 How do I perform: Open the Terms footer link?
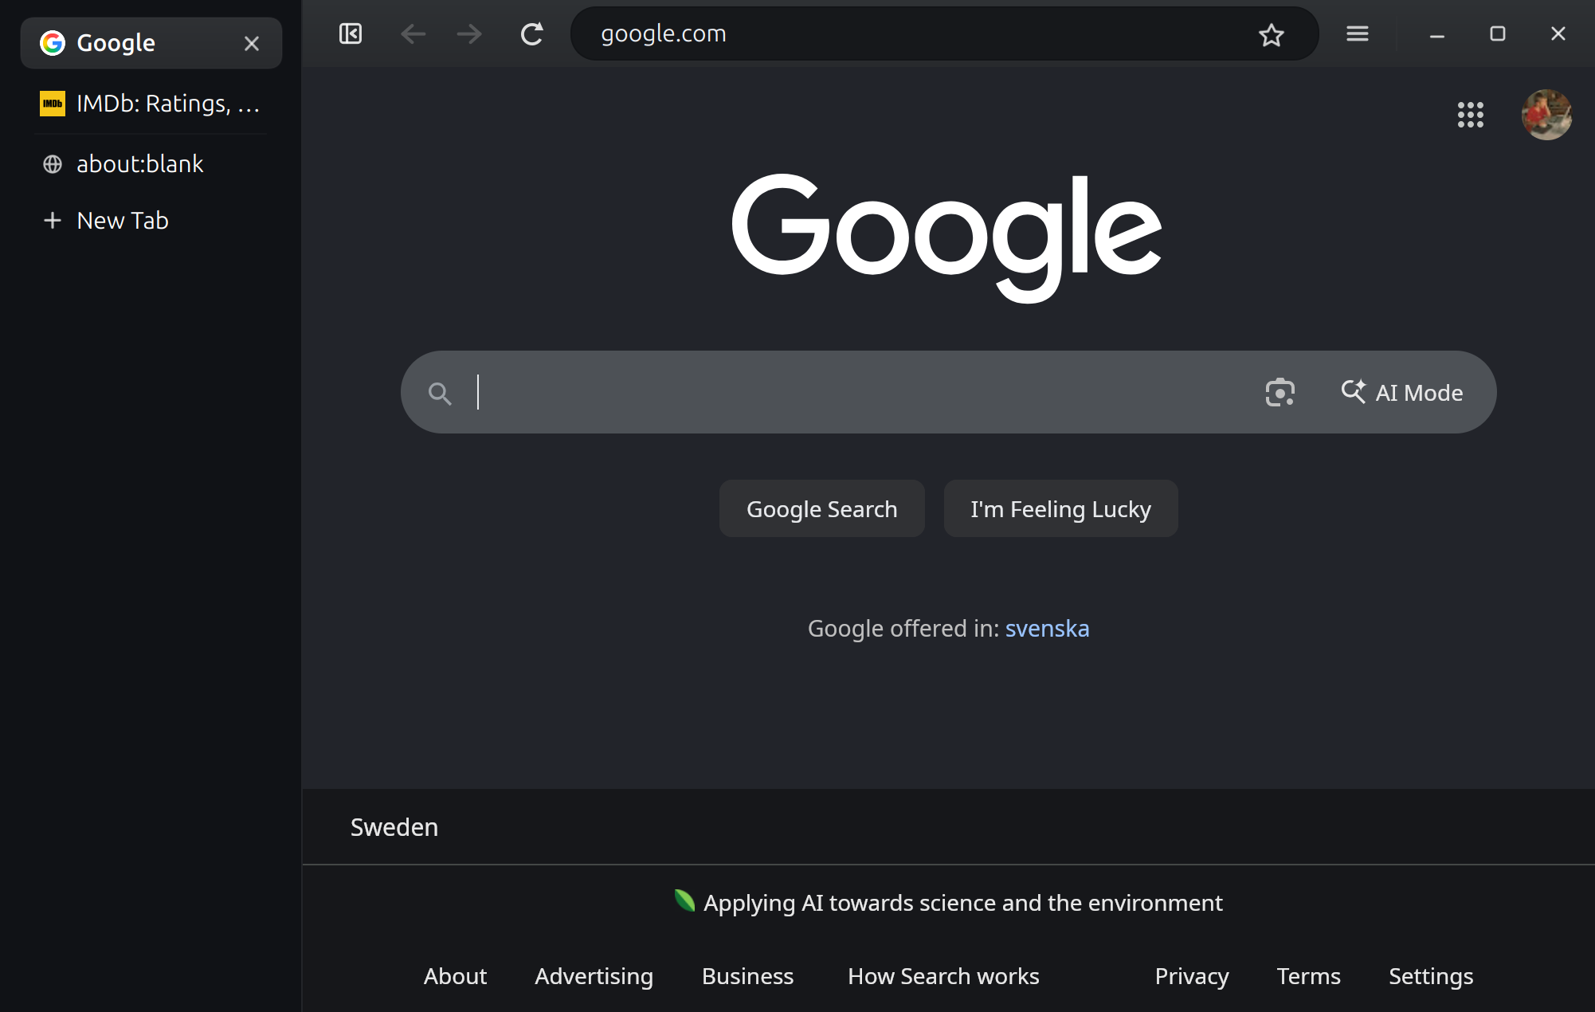coord(1308,976)
